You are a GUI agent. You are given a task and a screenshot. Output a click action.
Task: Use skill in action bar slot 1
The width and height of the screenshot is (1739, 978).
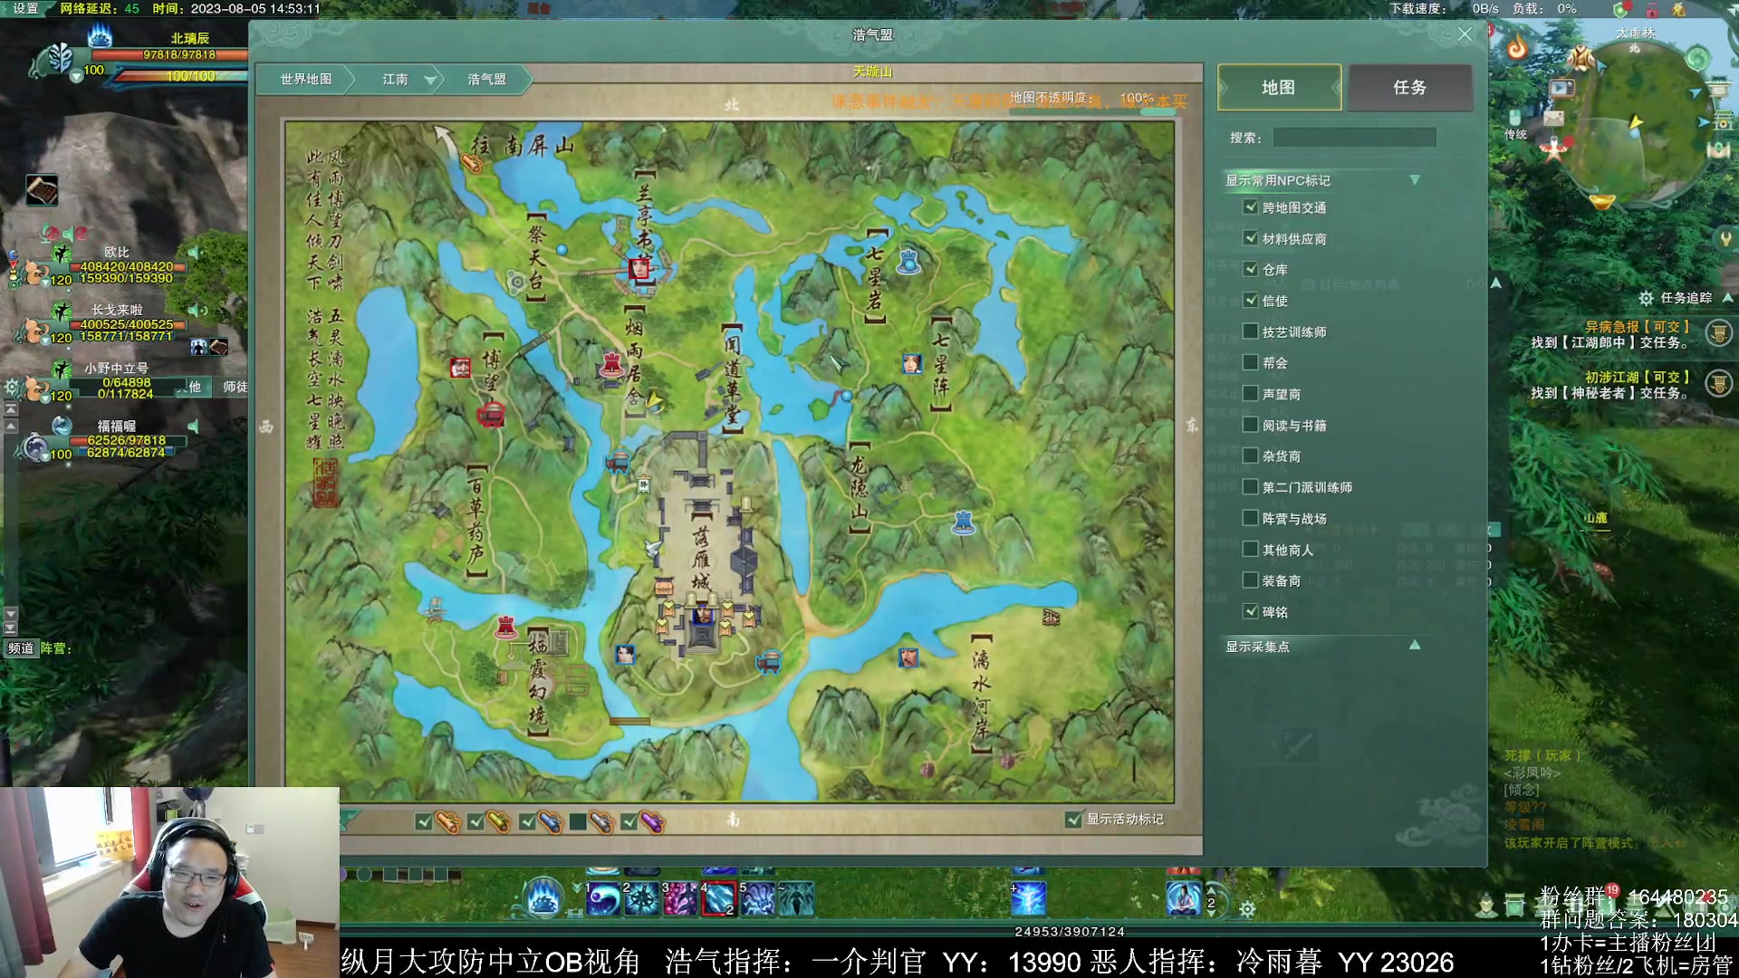click(603, 899)
